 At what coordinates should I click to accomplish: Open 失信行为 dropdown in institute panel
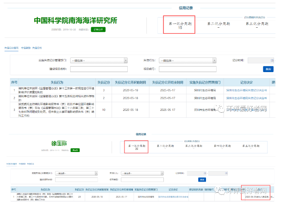187,61
